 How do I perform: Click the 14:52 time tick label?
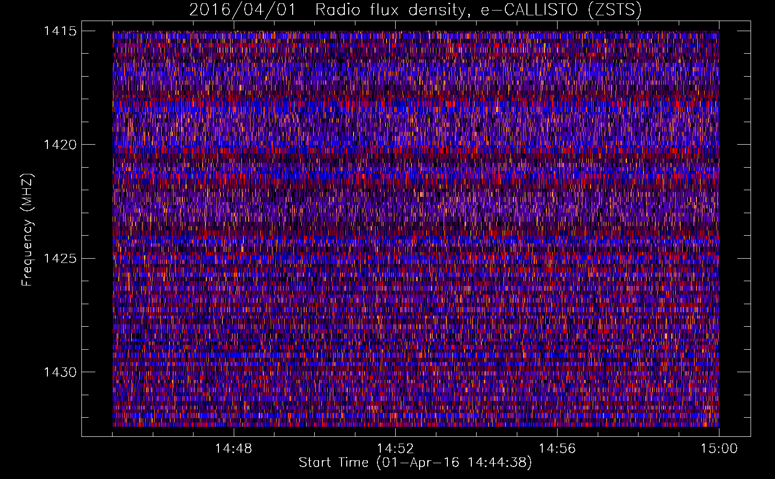(x=395, y=449)
